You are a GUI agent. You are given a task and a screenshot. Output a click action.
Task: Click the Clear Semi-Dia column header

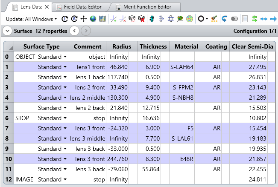252,46
